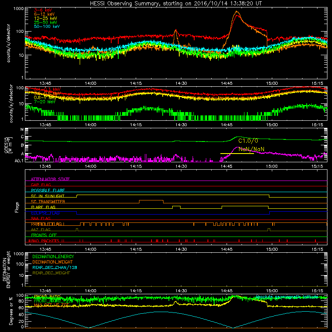The width and height of the screenshot is (332, 332).
Task: Click the 'M' class tick label on the GOES axis
Action: 22,129
